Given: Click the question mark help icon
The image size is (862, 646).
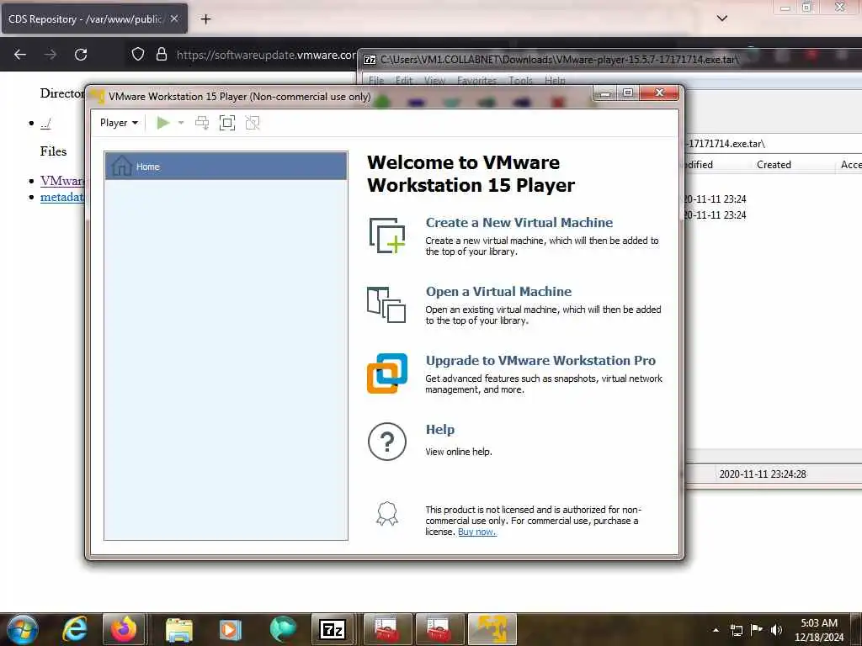Looking at the screenshot, I should coord(387,441).
